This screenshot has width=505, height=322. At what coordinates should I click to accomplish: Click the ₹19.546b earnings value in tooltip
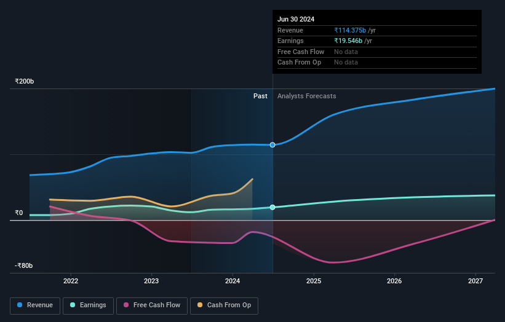(x=348, y=41)
